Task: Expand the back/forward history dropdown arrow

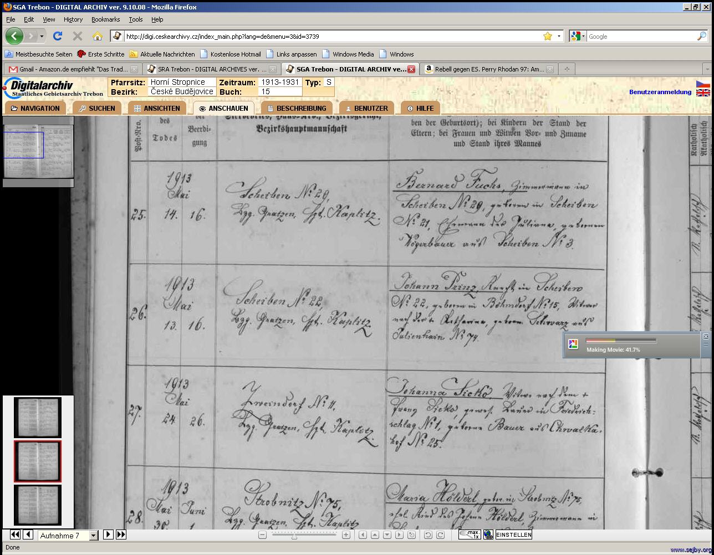Action: pos(42,37)
